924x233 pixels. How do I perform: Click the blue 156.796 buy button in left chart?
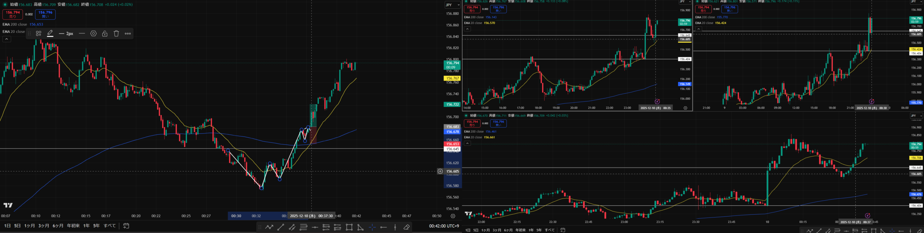[x=45, y=14]
